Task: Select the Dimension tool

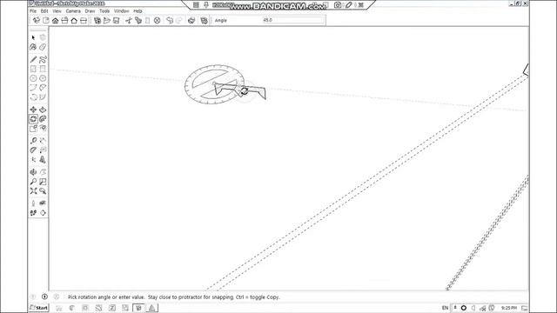Action: pos(43,141)
